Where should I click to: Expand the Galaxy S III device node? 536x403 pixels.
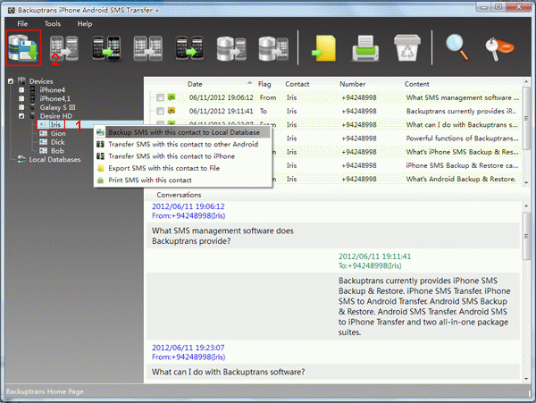[21, 107]
